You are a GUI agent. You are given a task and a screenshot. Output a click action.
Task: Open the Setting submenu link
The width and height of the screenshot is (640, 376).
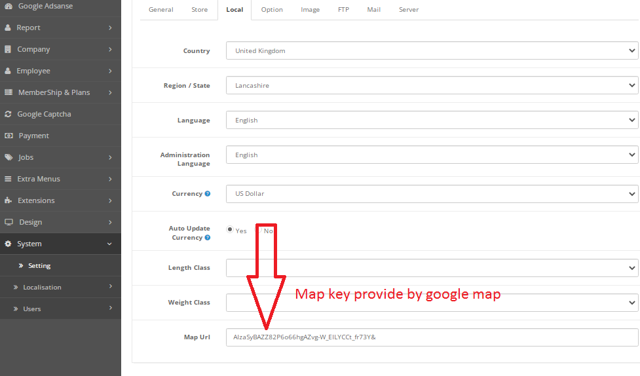(x=39, y=266)
